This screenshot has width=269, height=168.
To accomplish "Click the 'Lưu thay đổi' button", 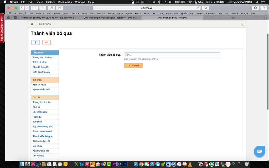I will coord(133,65).
